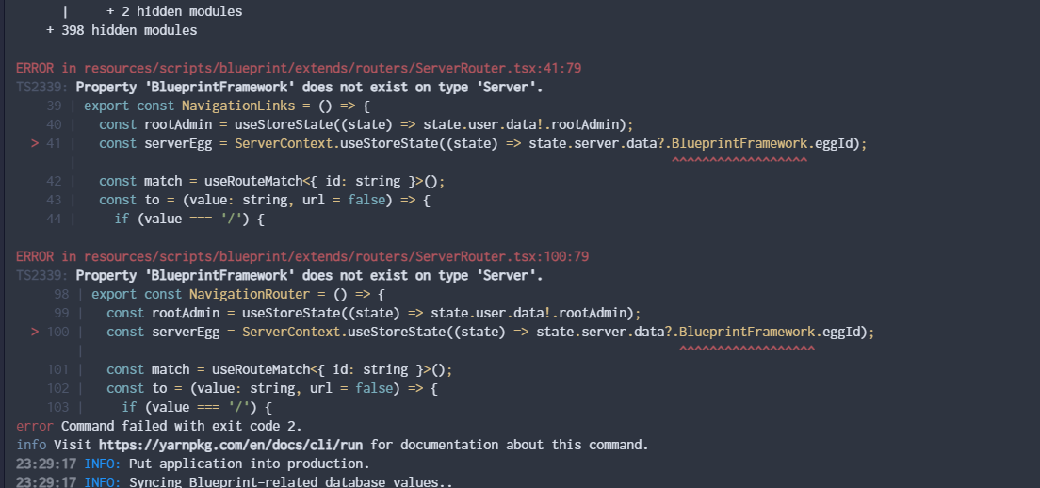
Task: Click the second TS2339 error code
Action: point(41,275)
